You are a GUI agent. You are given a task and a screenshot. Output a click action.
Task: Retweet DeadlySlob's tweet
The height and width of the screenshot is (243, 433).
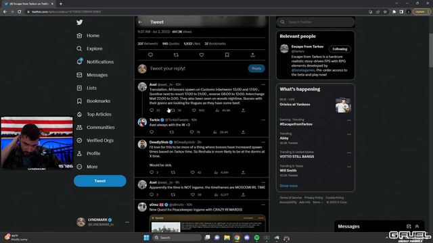coord(173,173)
